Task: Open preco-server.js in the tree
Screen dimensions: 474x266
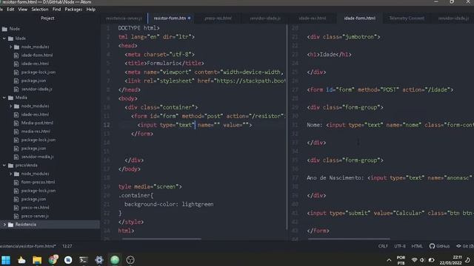Action: [35, 216]
